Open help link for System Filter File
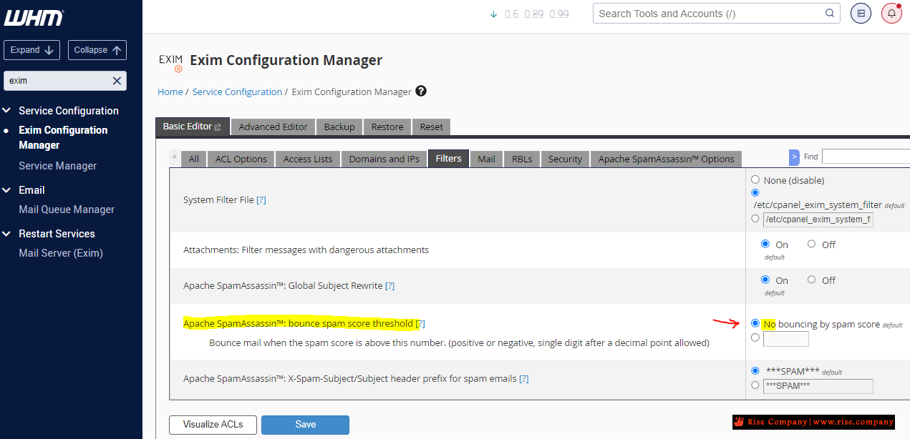Image resolution: width=910 pixels, height=439 pixels. click(261, 200)
